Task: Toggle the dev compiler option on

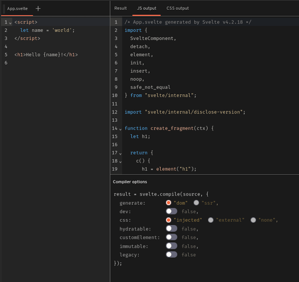Action: coord(172,211)
